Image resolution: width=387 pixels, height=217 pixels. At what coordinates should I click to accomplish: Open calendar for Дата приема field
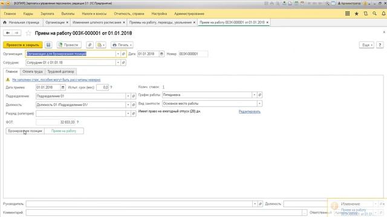pos(63,87)
